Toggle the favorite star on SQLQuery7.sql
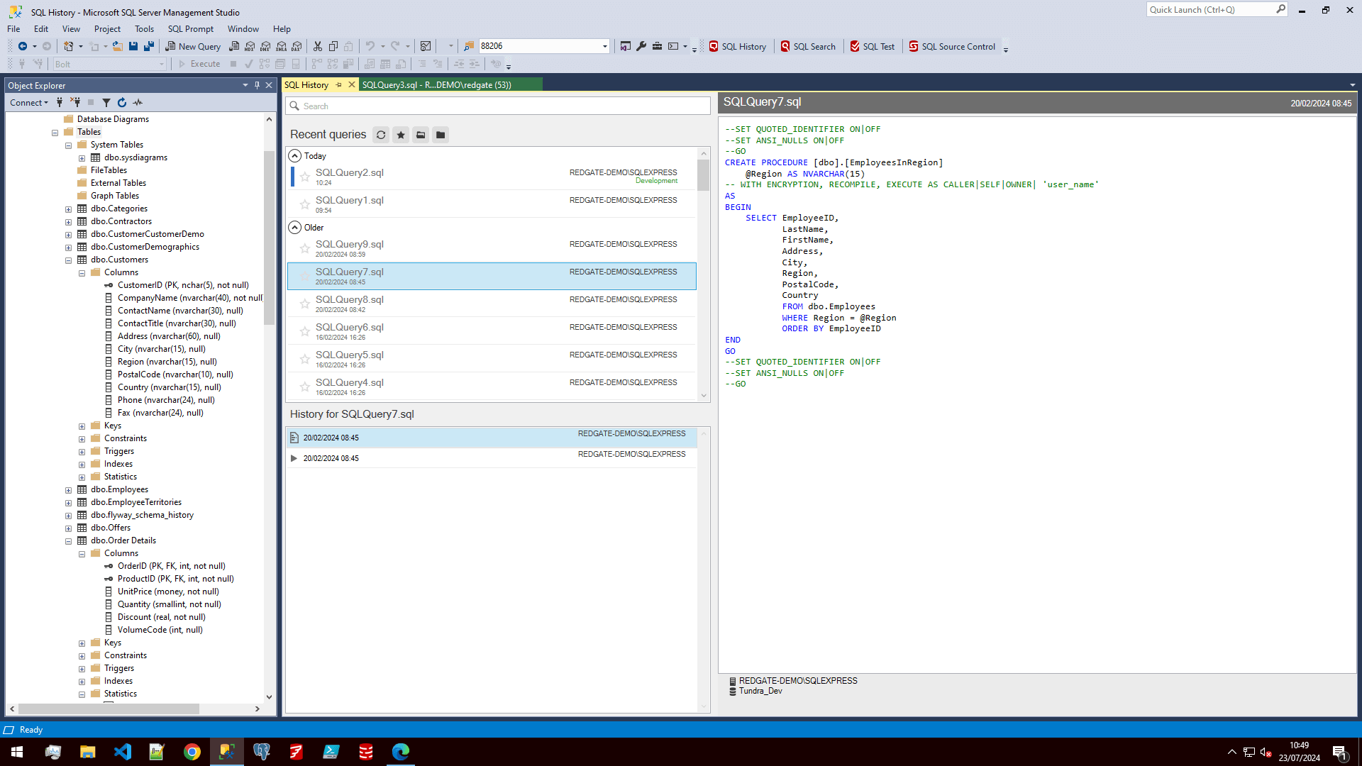Image resolution: width=1362 pixels, height=766 pixels. [x=305, y=276]
